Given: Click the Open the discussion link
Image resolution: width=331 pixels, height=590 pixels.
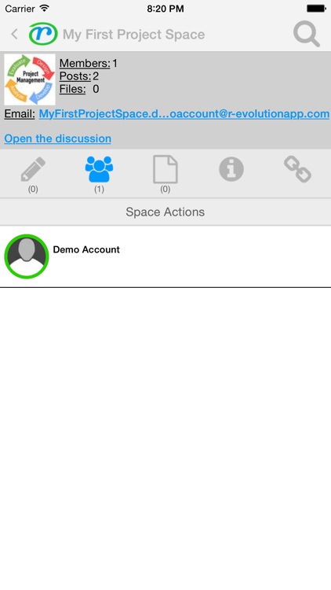Looking at the screenshot, I should [58, 138].
